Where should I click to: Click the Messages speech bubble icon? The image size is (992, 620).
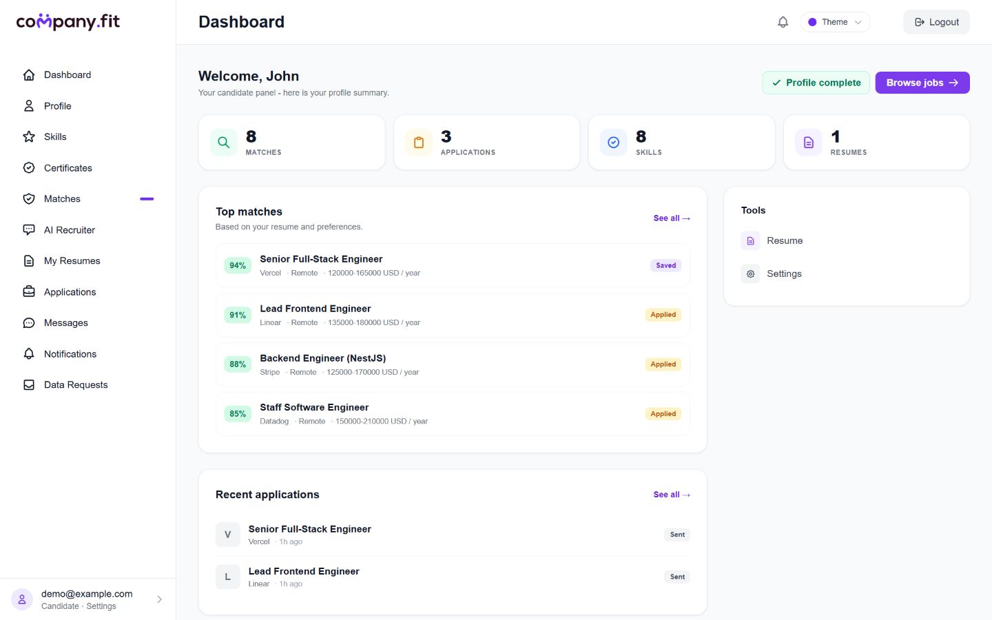[29, 323]
